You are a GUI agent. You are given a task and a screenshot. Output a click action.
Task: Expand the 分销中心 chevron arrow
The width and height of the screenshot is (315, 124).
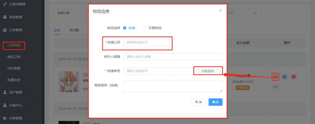[x=36, y=105]
